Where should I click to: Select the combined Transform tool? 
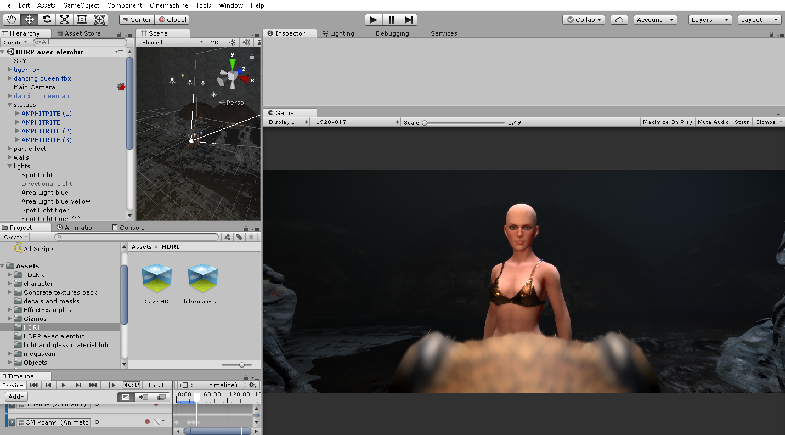click(99, 20)
